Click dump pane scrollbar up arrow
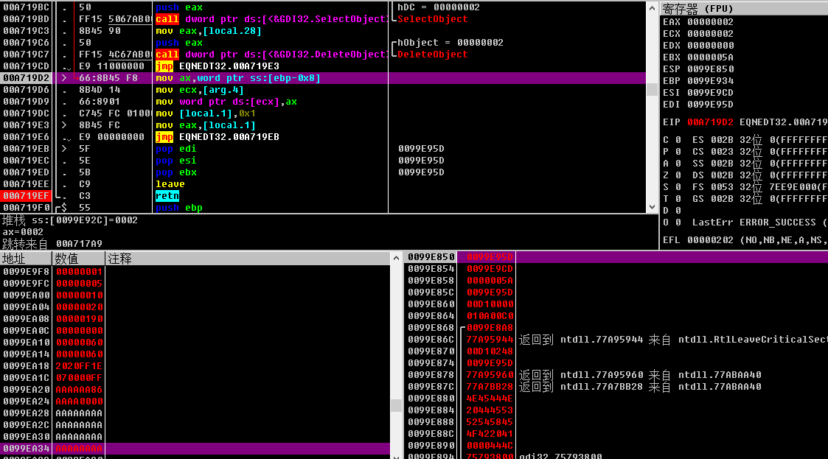Screen dimensions: 828x459 pyautogui.click(x=396, y=258)
